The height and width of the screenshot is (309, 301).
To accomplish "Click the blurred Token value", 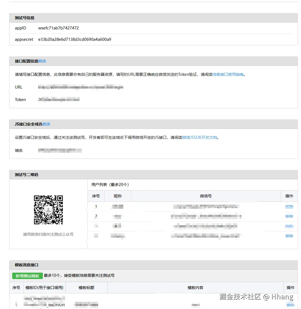I will click(x=59, y=99).
